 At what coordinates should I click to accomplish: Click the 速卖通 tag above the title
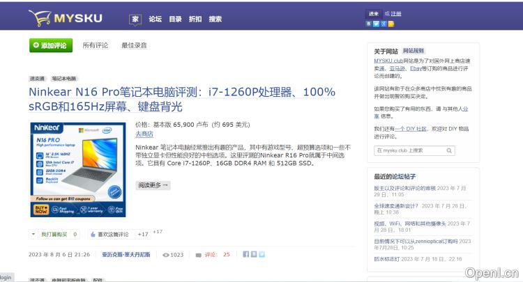coord(37,79)
